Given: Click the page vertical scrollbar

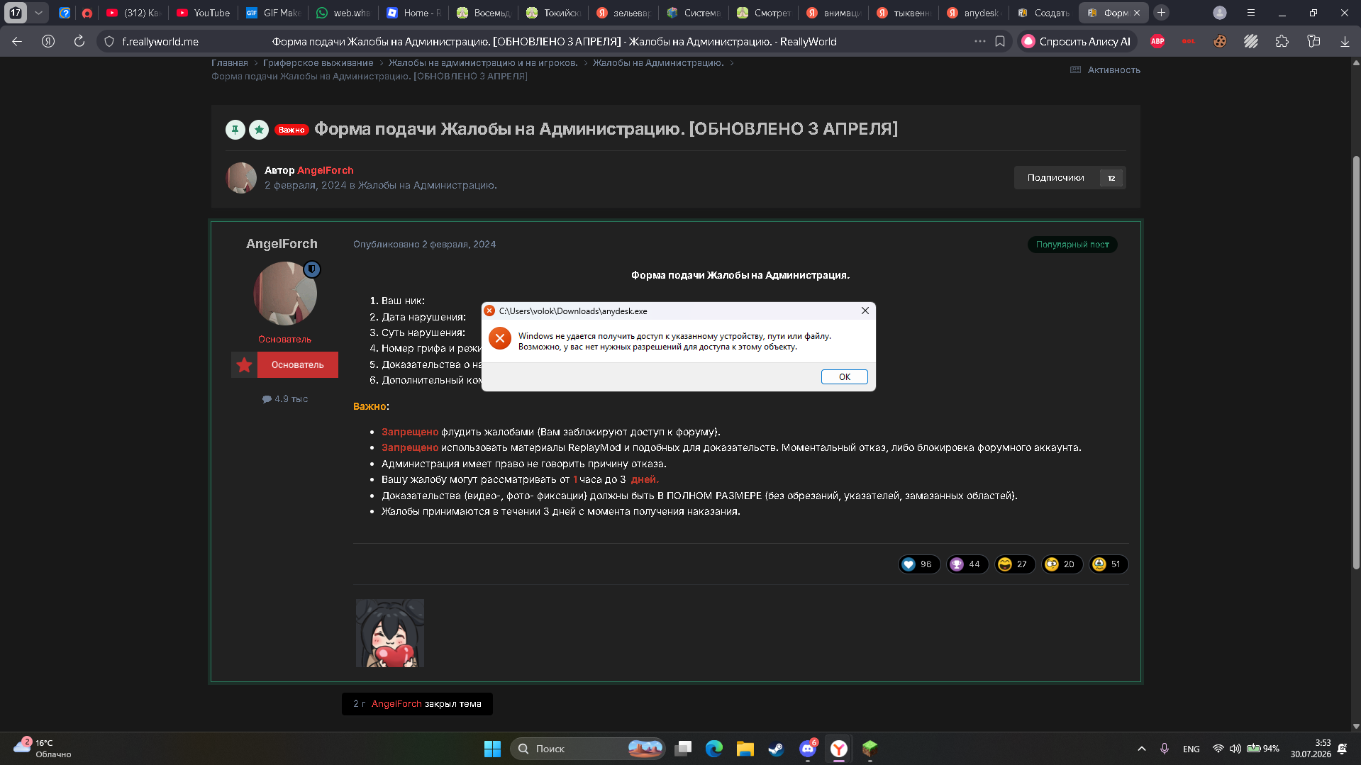Looking at the screenshot, I should click(1356, 362).
